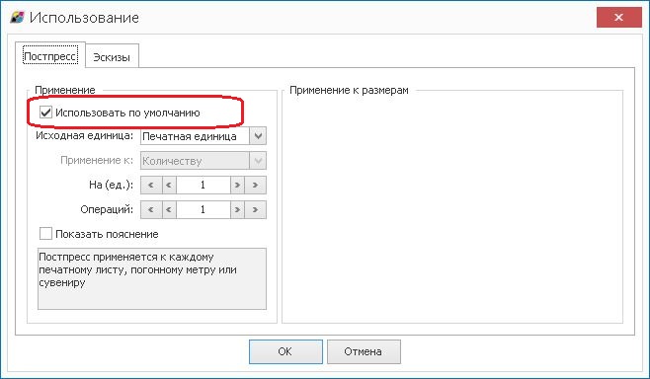Increase 'На (ед.)' value by one
Screen dimensions: 650x379
click(x=237, y=186)
